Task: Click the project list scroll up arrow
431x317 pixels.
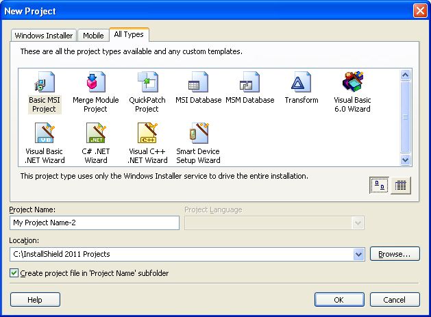Action: pos(406,75)
